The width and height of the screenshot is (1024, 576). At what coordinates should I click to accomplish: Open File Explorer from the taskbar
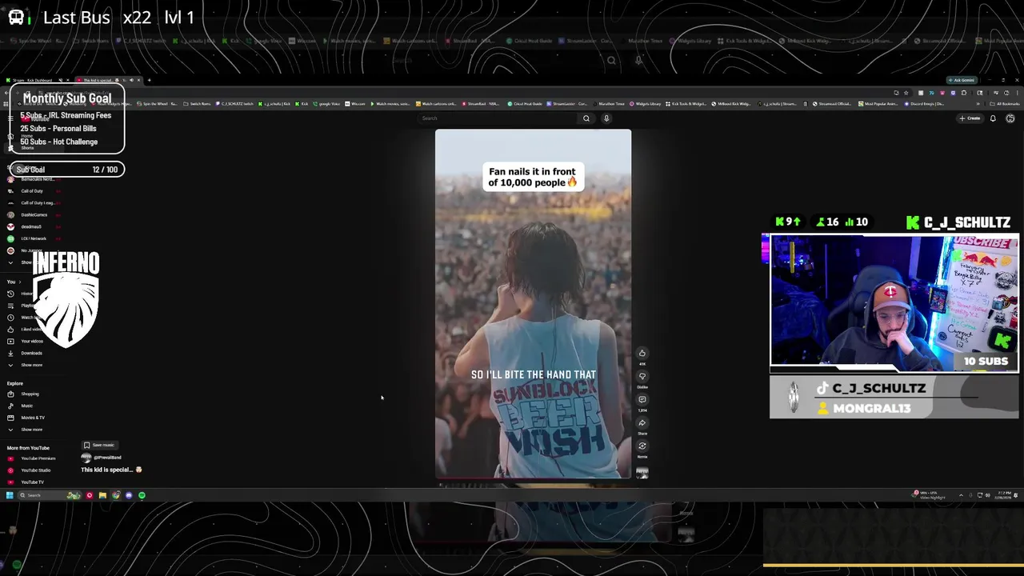102,495
